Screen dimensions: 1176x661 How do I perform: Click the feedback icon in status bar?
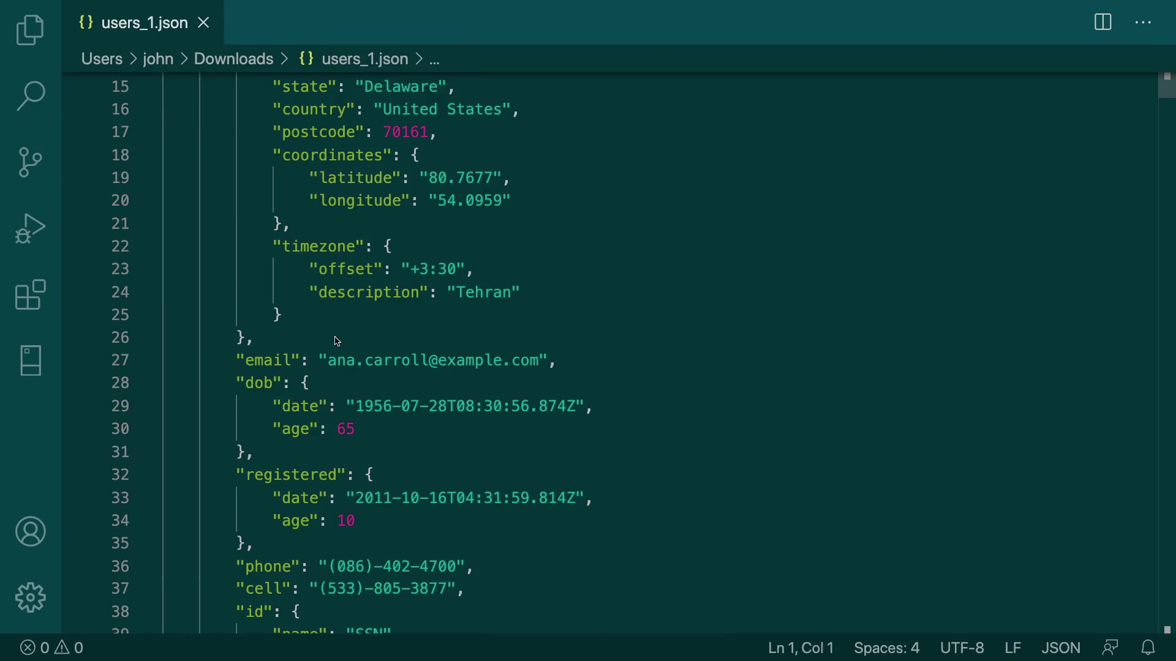click(1110, 648)
